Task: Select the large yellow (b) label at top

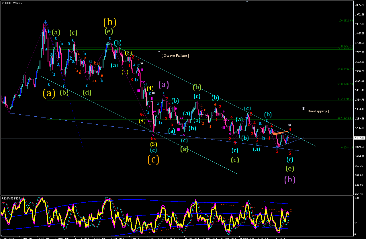Action: tap(110, 22)
